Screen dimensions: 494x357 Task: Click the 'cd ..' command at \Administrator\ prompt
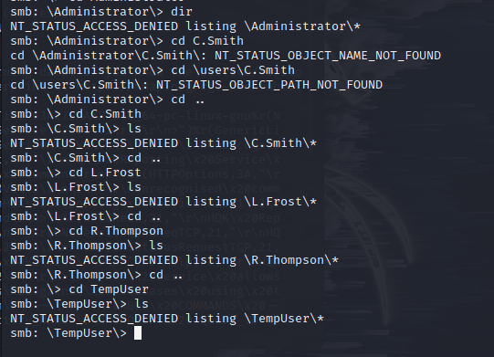[187, 100]
